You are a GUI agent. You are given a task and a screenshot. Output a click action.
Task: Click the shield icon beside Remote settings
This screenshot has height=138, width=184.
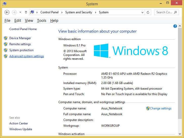pyautogui.click(x=6, y=44)
